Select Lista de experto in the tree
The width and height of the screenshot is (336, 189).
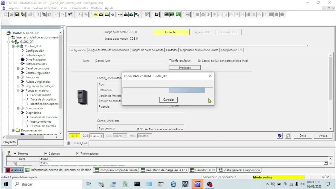pos(36,55)
